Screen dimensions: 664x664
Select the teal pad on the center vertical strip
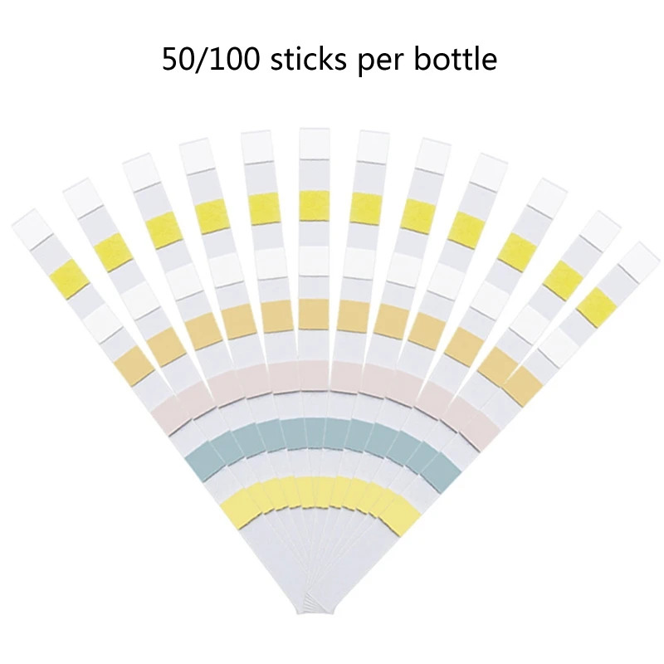(315, 432)
